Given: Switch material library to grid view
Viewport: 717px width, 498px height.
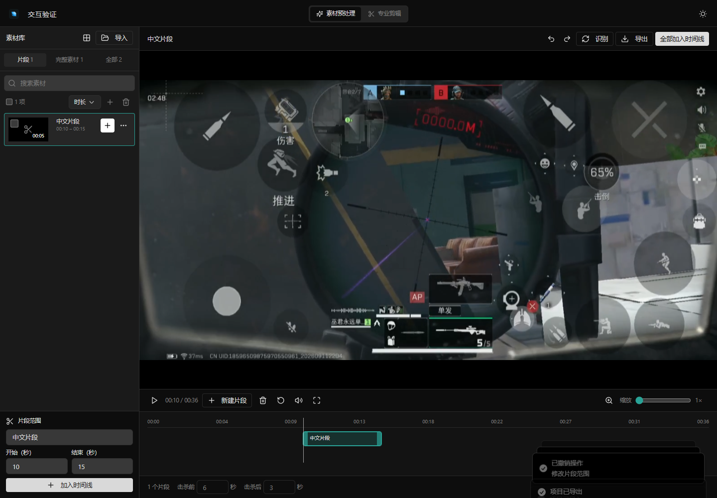Looking at the screenshot, I should pos(87,38).
